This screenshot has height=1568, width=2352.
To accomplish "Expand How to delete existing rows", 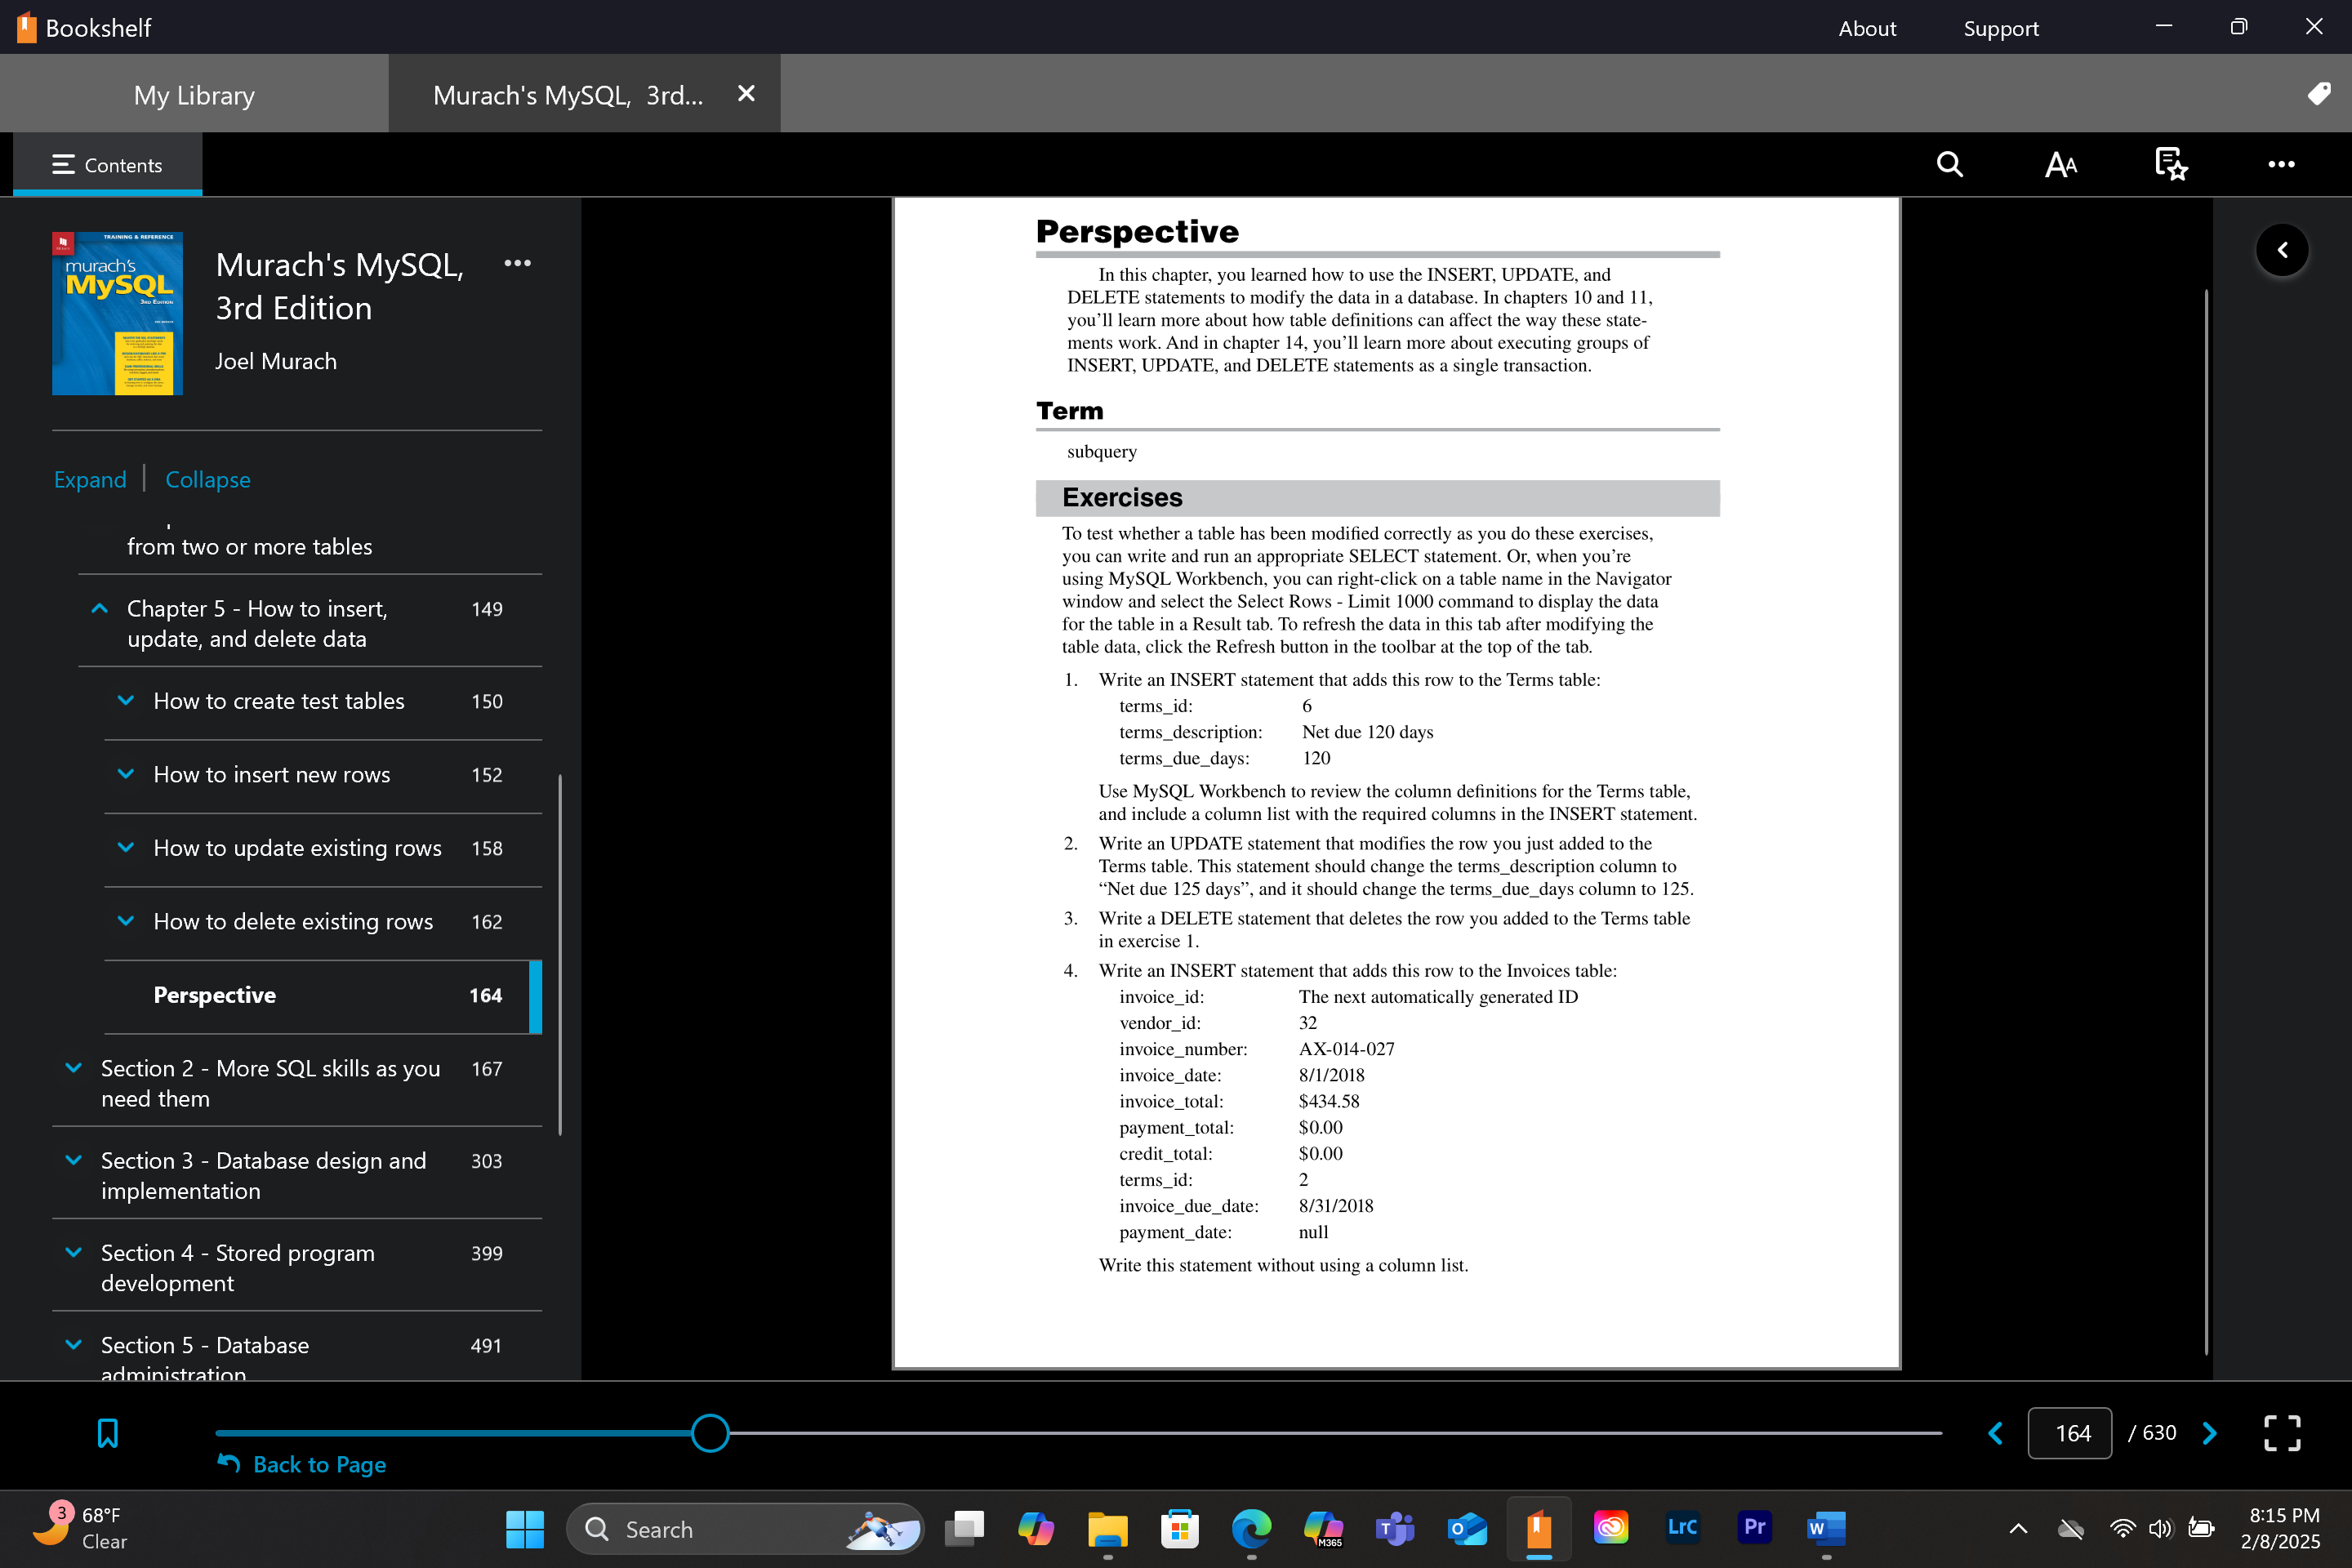I will [126, 921].
